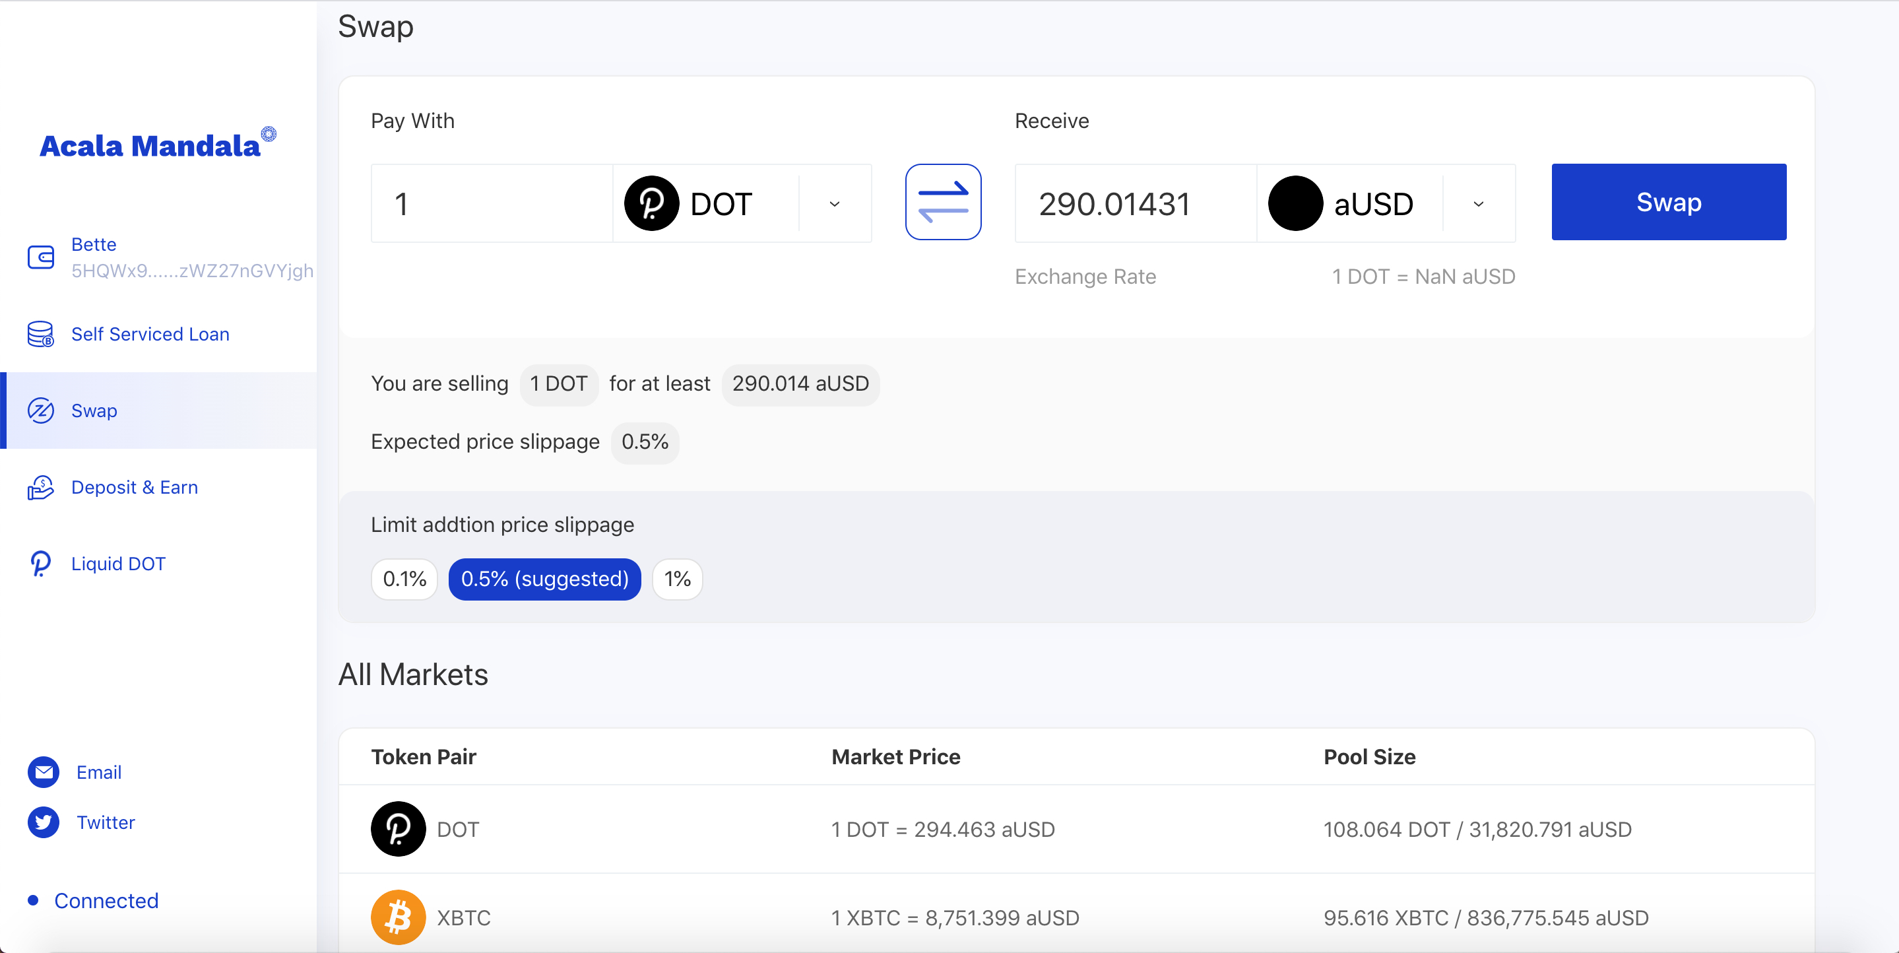
Task: Click the DOT logo in All Markets table
Action: point(398,829)
